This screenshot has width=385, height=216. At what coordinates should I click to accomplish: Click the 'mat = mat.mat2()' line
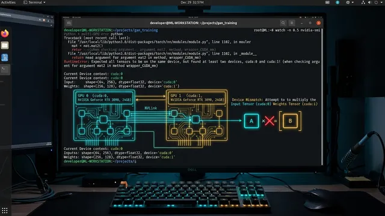pyautogui.click(x=87, y=46)
